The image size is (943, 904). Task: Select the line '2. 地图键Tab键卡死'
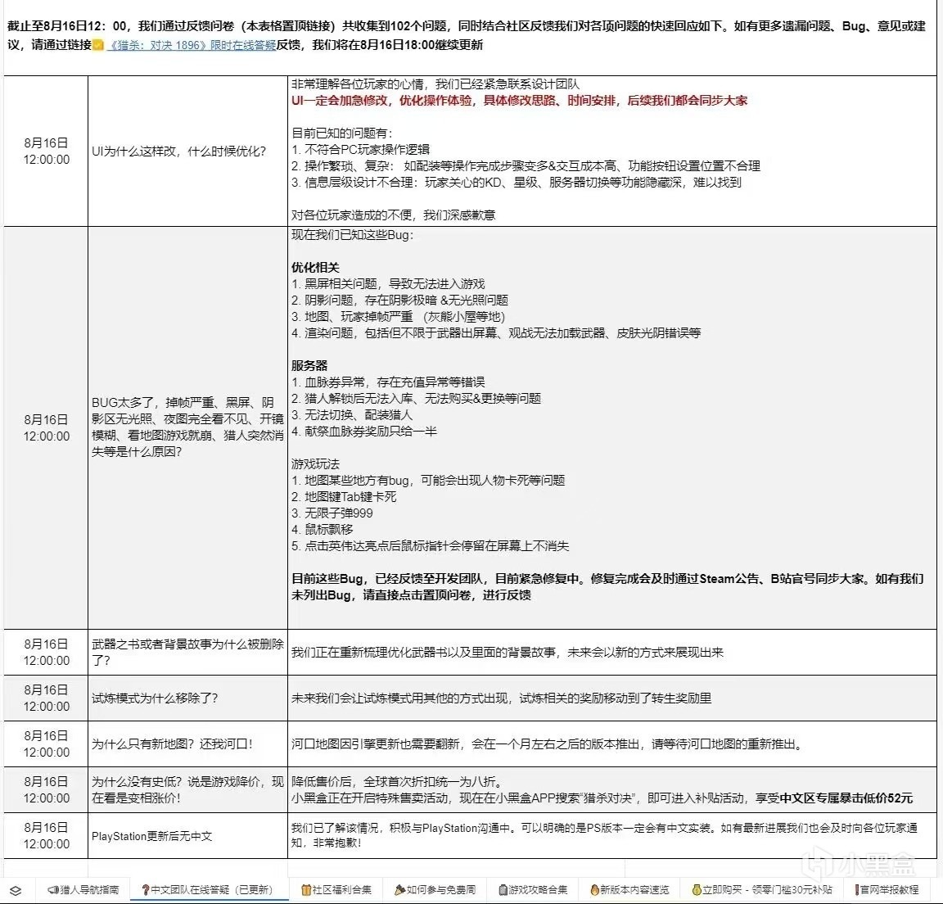[x=344, y=497]
